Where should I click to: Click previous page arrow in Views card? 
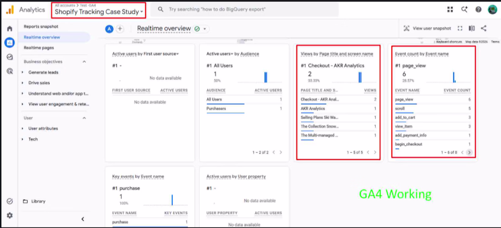click(368, 152)
